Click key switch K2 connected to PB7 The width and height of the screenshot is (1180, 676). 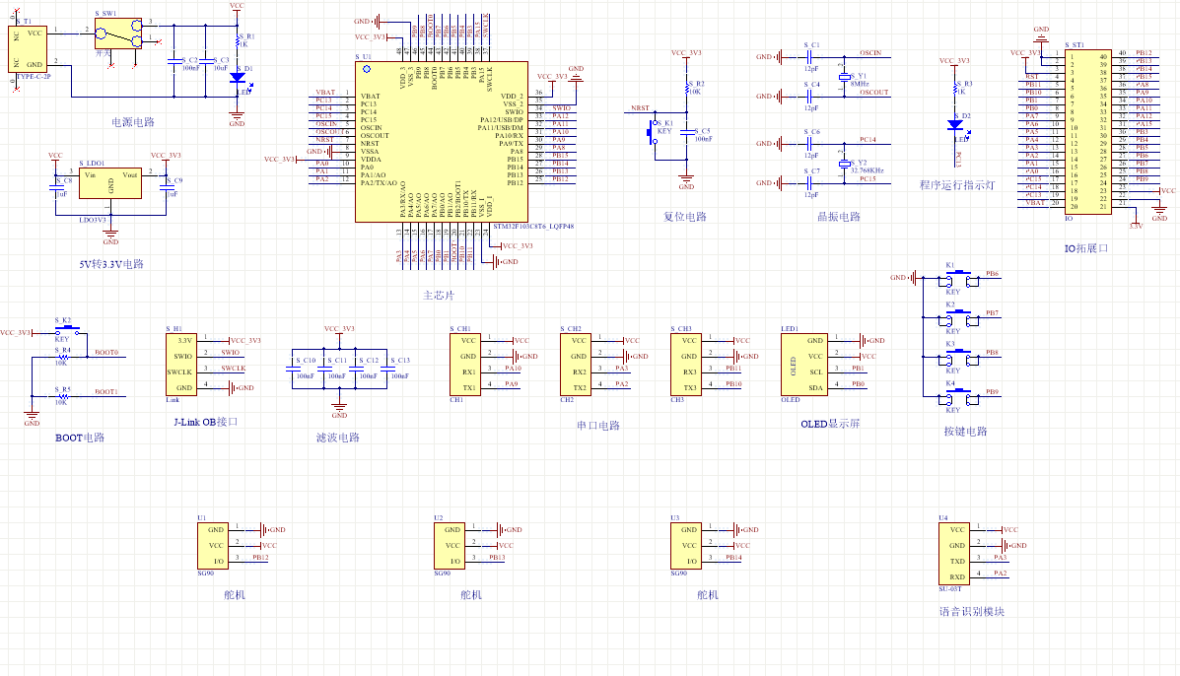tap(959, 319)
